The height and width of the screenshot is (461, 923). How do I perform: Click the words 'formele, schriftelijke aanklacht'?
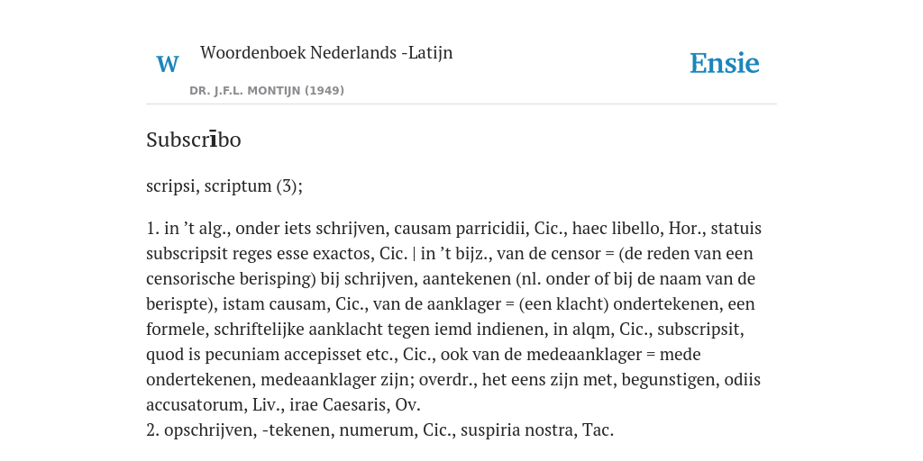coord(270,330)
